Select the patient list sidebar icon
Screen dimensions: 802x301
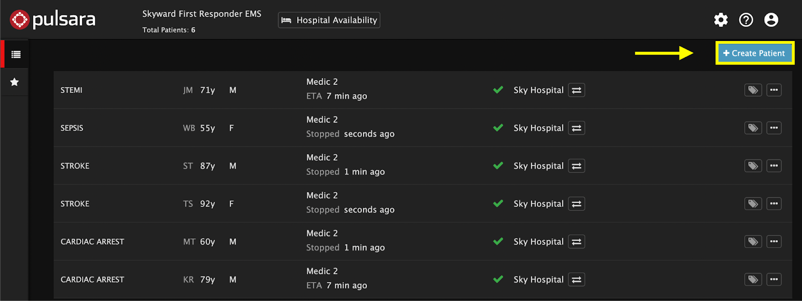point(16,54)
